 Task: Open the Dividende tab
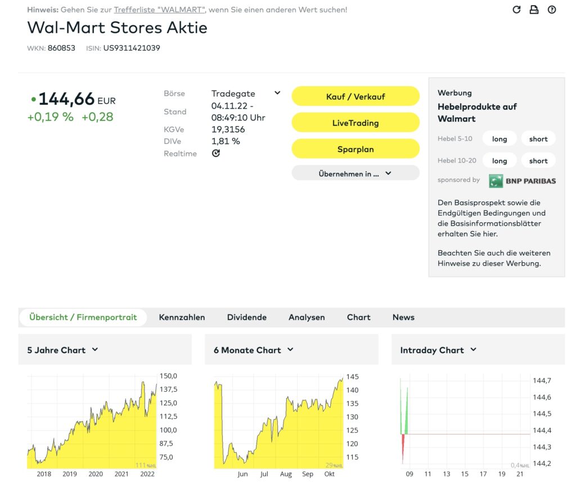coord(246,317)
